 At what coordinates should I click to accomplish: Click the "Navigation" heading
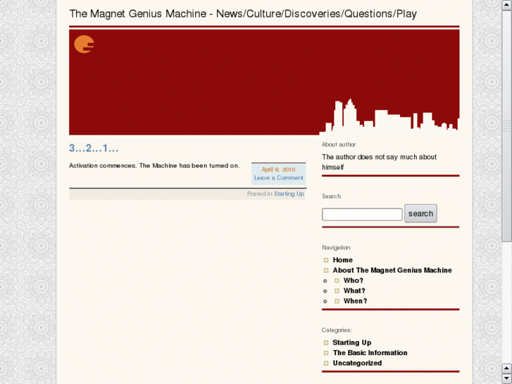[x=336, y=247]
